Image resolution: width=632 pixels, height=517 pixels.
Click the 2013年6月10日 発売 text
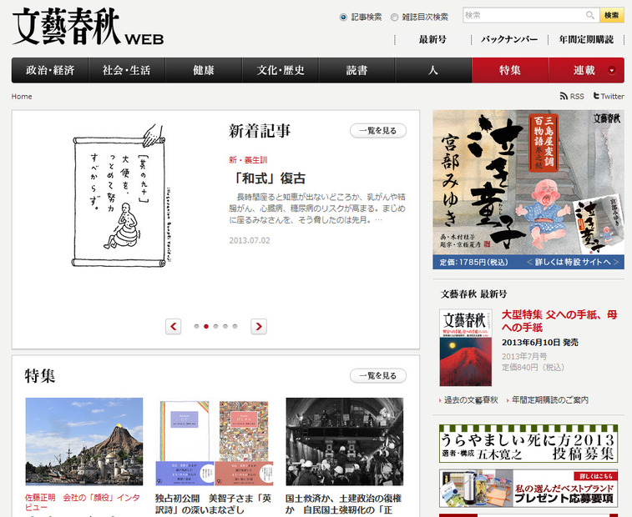(539, 342)
